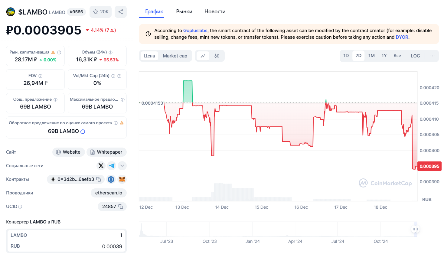
Task: Open the Whitepaper link
Action: click(x=106, y=152)
